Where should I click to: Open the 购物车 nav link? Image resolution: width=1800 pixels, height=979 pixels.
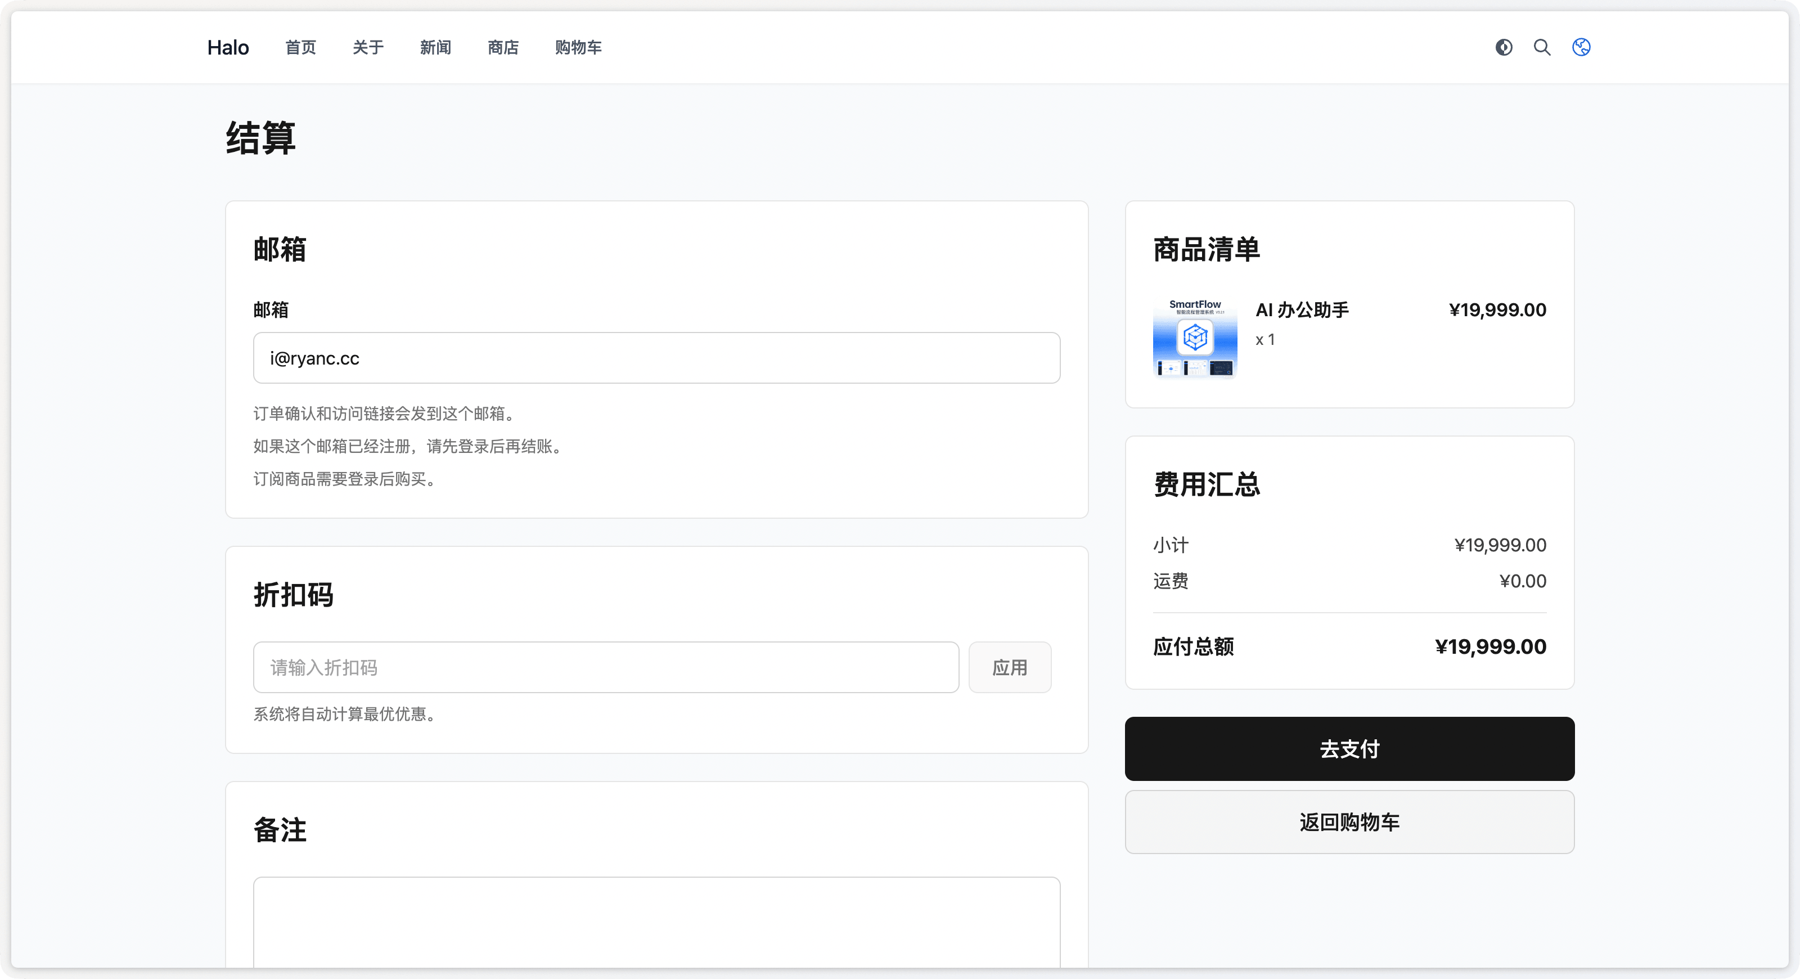[x=579, y=47]
